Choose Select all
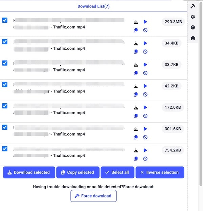This screenshot has height=211, width=203. pyautogui.click(x=117, y=172)
